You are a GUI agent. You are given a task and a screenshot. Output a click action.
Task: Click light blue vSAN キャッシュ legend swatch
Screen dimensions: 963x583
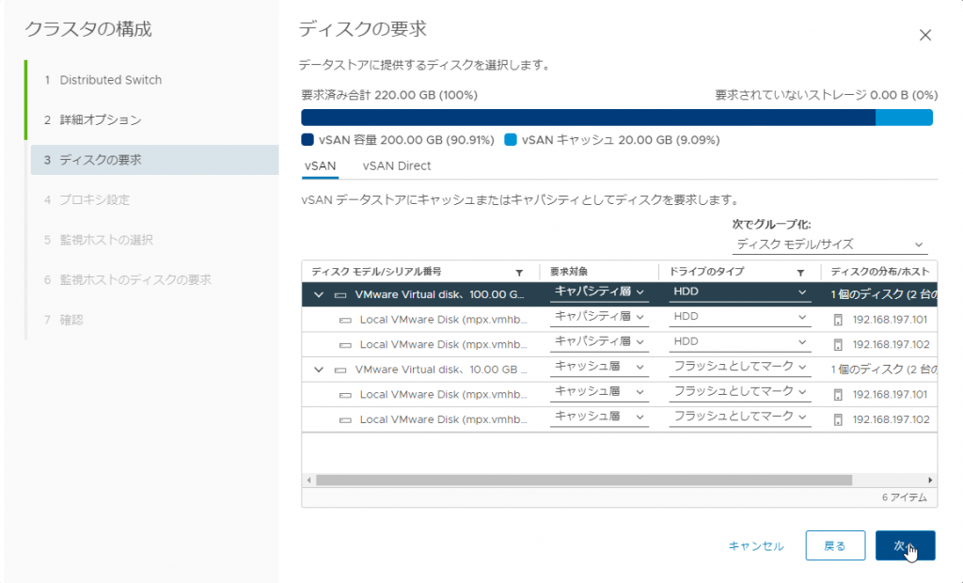click(511, 140)
